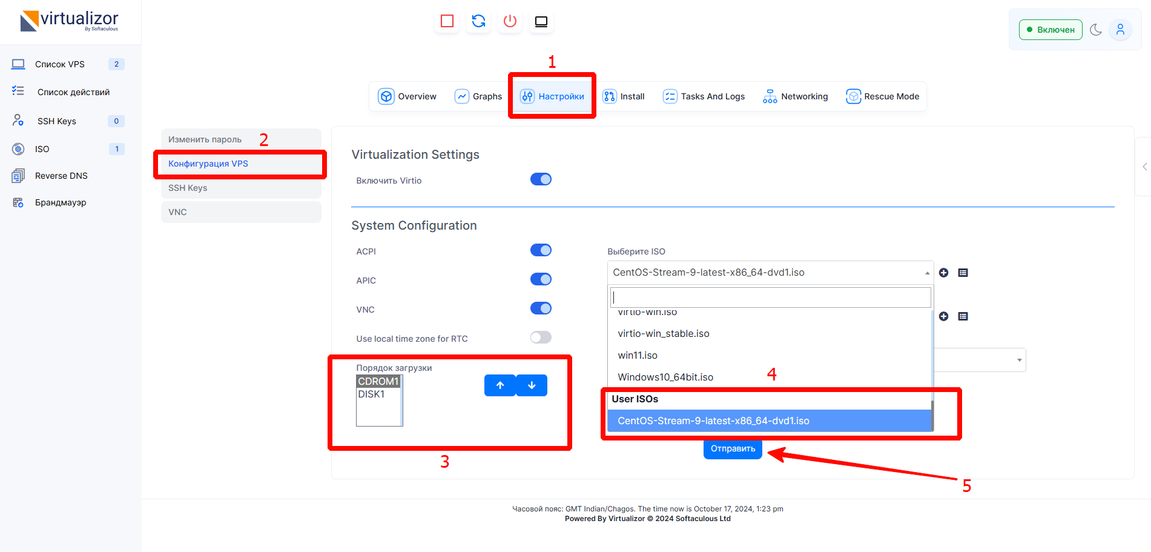Toggle the APIC switch

(x=541, y=279)
